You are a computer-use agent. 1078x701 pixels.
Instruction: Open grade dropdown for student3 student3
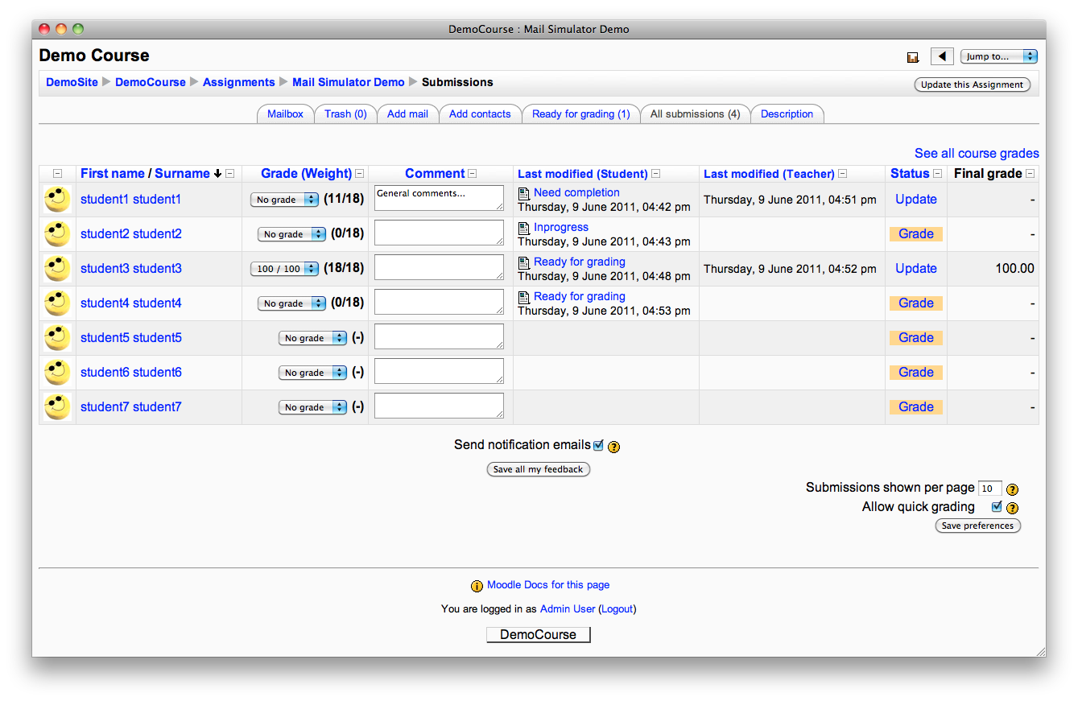pyautogui.click(x=284, y=269)
